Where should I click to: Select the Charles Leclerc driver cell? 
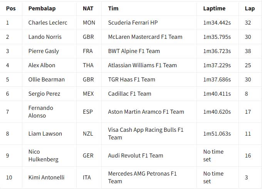tap(48, 23)
